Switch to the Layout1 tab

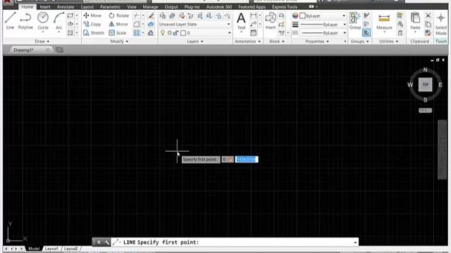point(51,249)
